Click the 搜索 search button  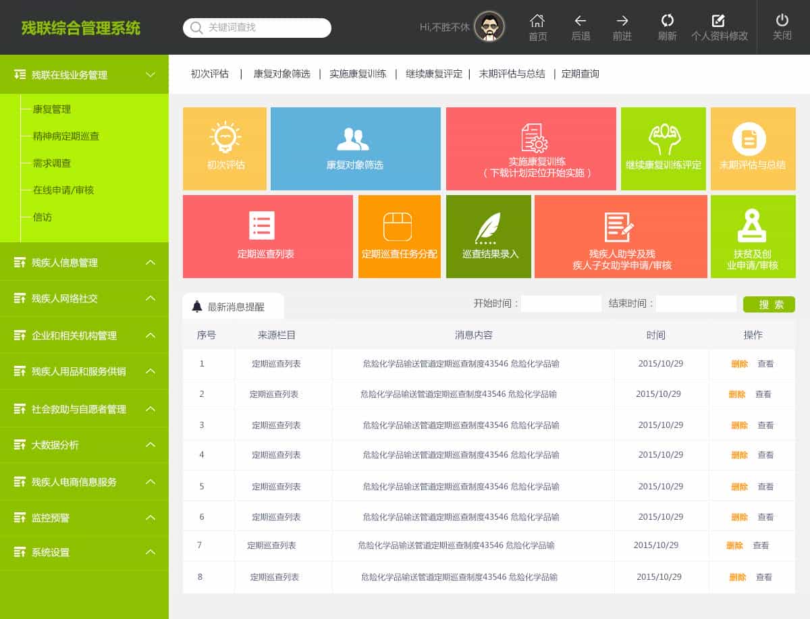tap(768, 304)
